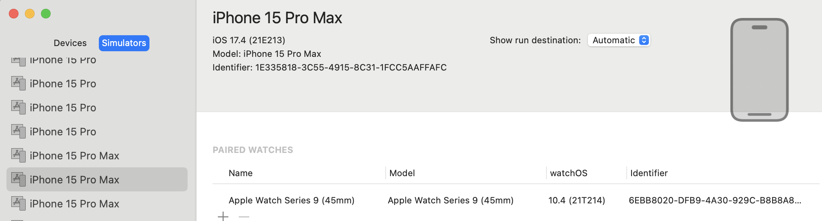Click the green fullscreen window button
Viewport: 822px width, 221px height.
tap(46, 14)
